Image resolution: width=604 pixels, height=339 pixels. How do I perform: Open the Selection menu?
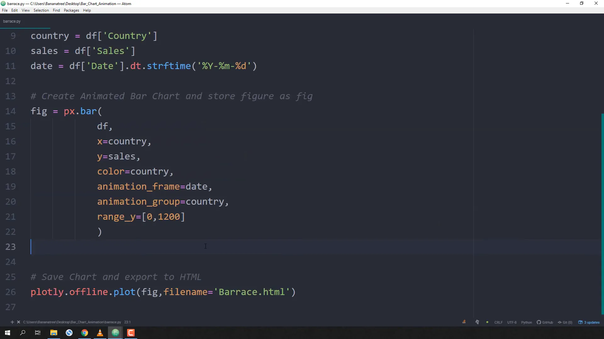41,10
